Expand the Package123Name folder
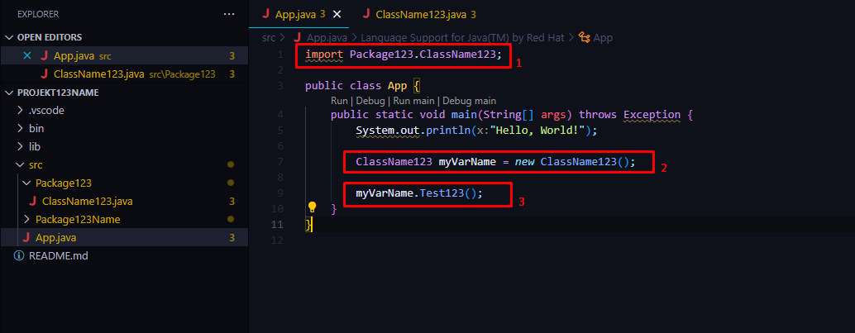Screen dimensions: 855x333 click(27, 219)
